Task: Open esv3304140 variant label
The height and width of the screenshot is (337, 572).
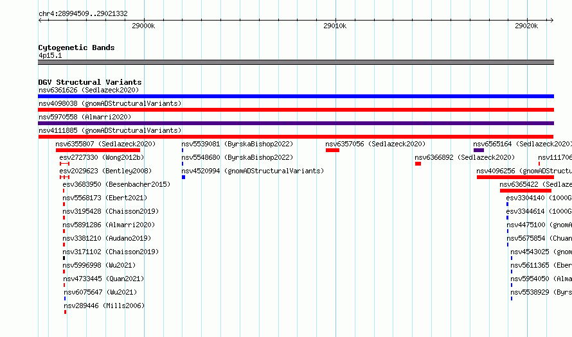Action: pyautogui.click(x=539, y=198)
